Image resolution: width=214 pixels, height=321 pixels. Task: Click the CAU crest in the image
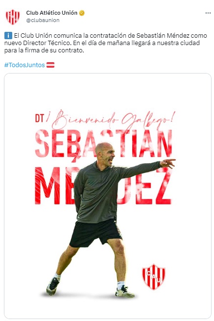154,277
